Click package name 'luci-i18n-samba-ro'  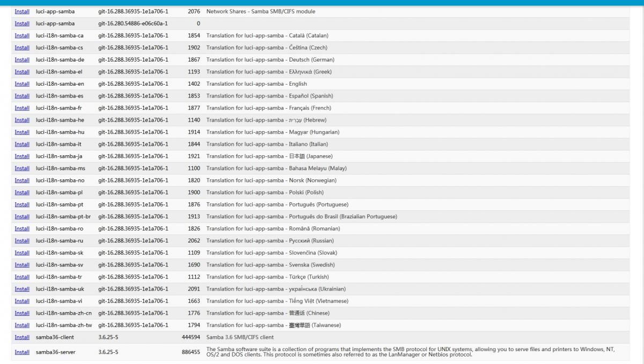coord(60,229)
